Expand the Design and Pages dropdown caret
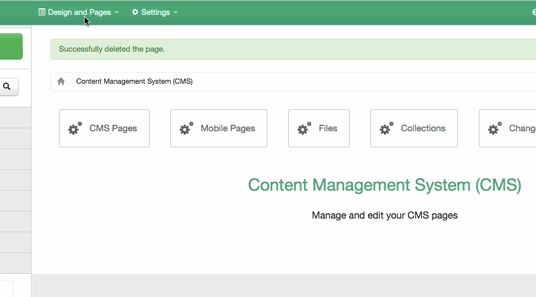This screenshot has height=297, width=536. [117, 12]
